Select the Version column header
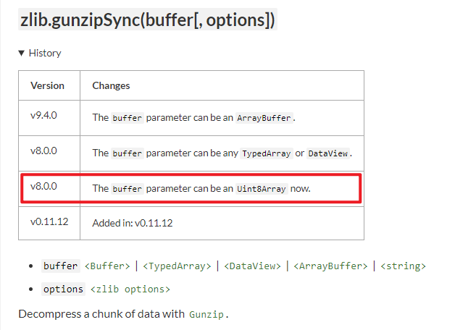The width and height of the screenshot is (455, 330). click(x=48, y=85)
